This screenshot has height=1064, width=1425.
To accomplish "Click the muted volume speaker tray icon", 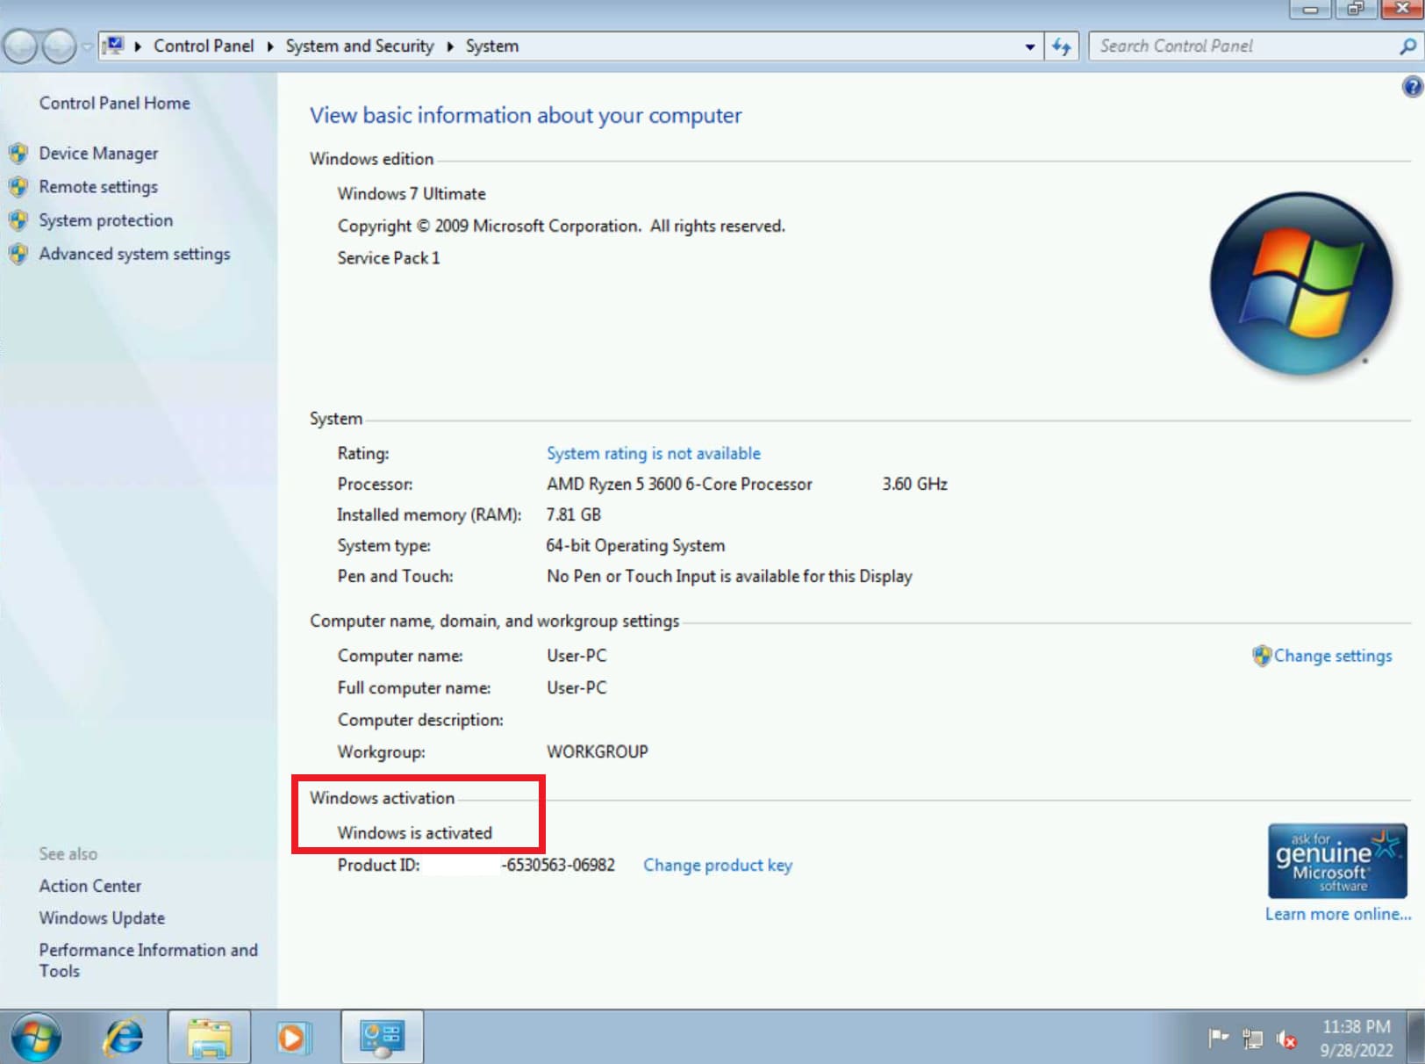I will (1287, 1039).
